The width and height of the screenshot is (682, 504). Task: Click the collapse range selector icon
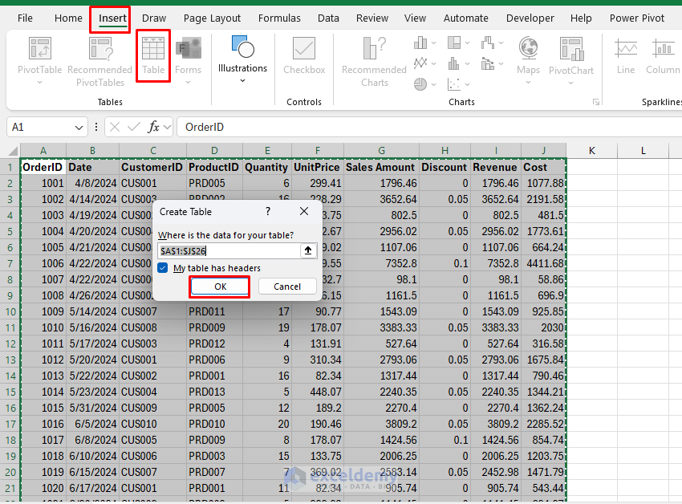pyautogui.click(x=308, y=251)
